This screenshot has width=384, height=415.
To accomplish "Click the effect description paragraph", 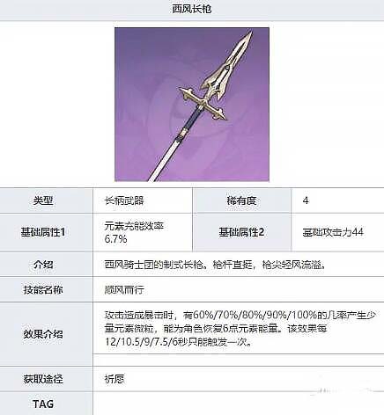I will [x=240, y=329].
